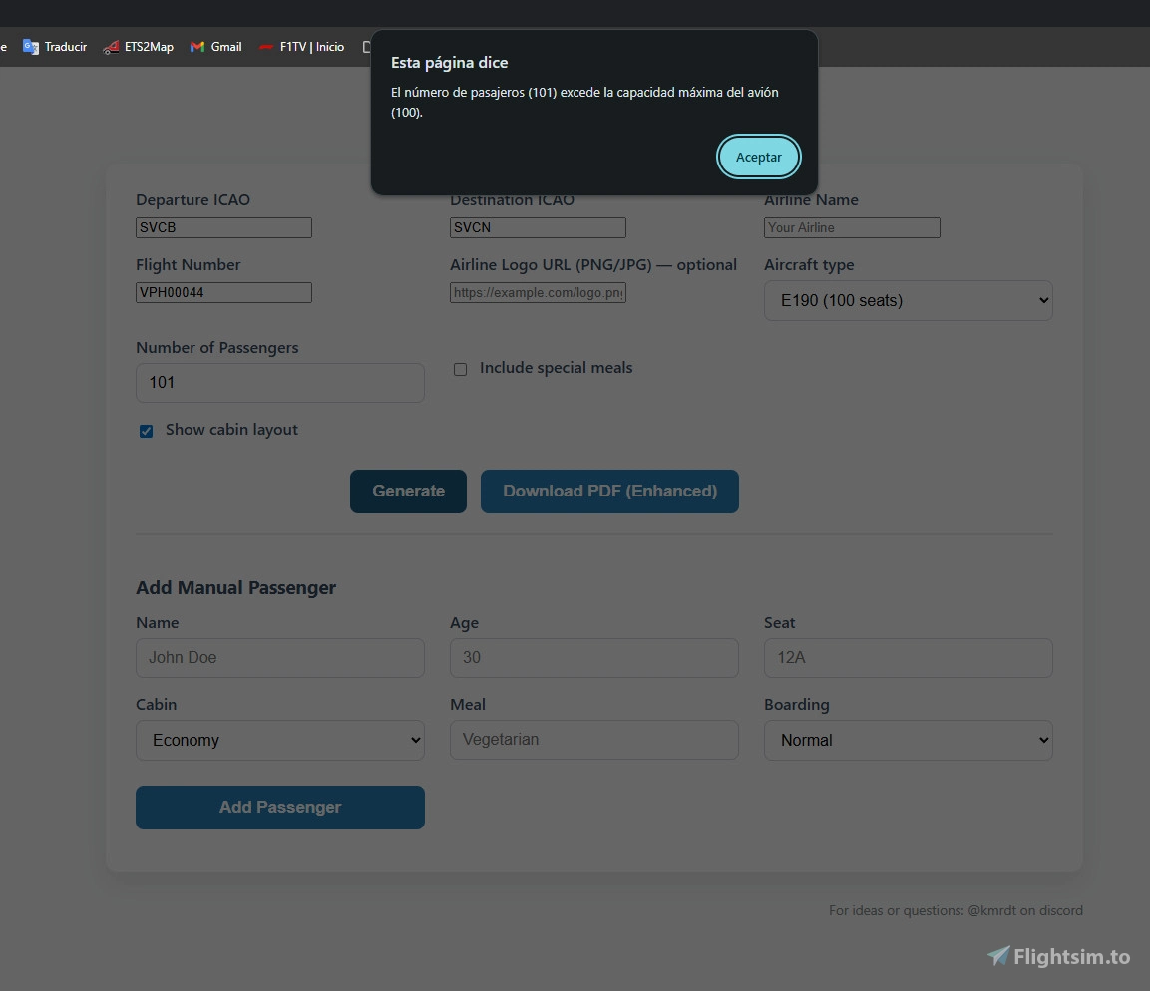1150x991 pixels.
Task: Enable the Include special meals checkbox
Action: click(x=460, y=369)
